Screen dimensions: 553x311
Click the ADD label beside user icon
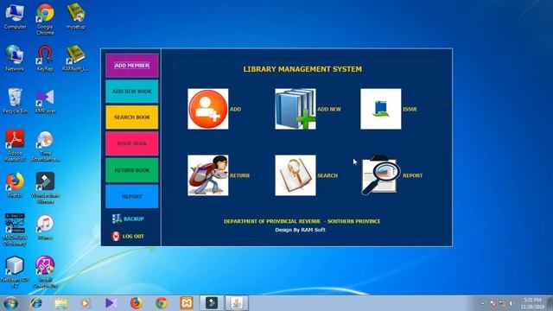click(236, 110)
